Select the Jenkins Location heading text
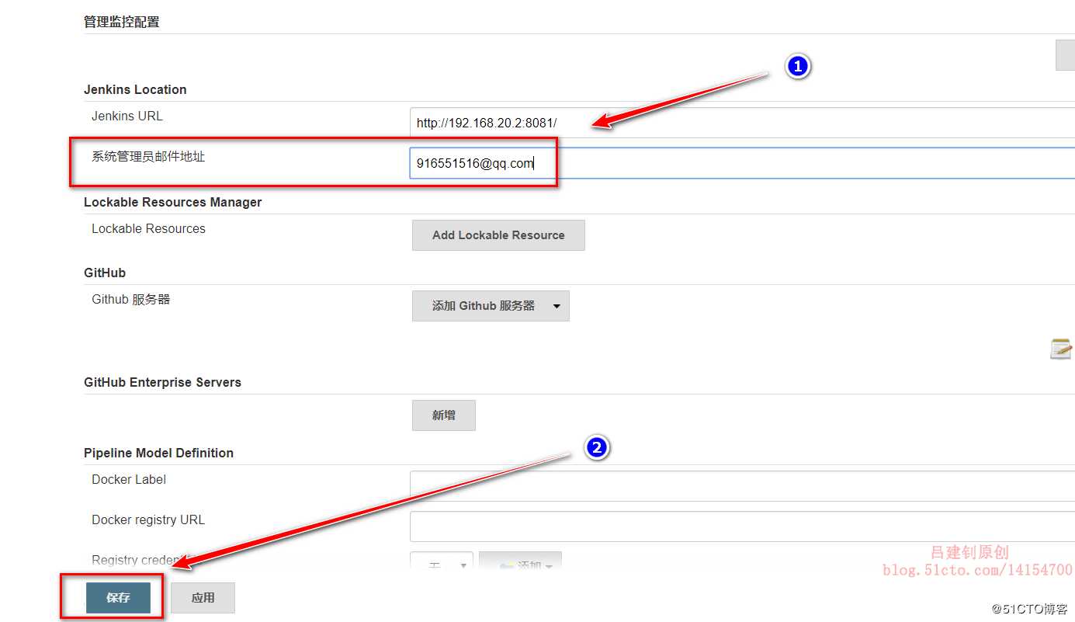1075x622 pixels. [x=135, y=89]
